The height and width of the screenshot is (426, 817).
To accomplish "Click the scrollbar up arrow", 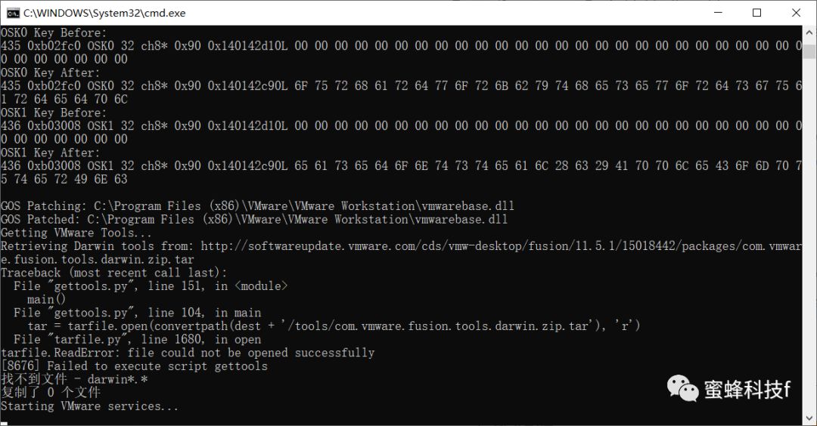I will coord(809,32).
